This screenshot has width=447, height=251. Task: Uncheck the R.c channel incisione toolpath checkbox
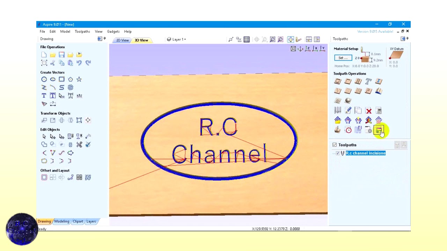(x=338, y=153)
